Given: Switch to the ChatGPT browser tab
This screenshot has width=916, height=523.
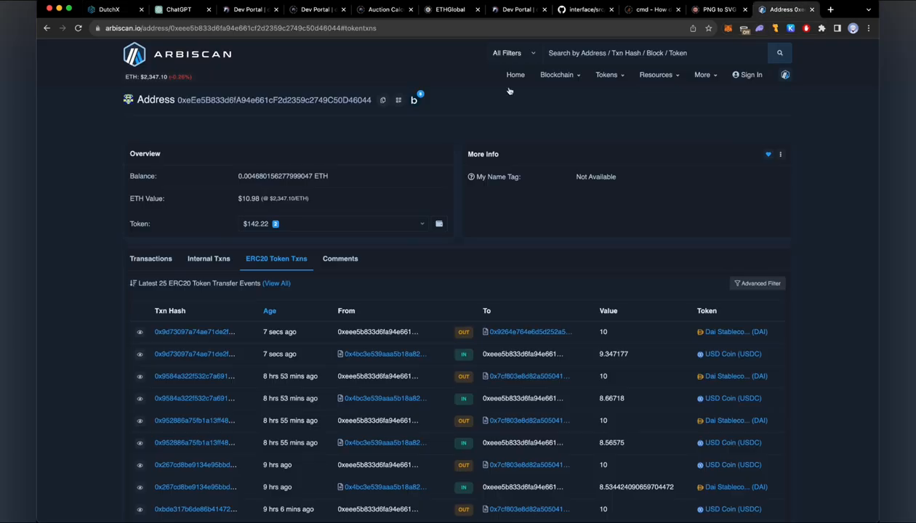Looking at the screenshot, I should click(x=178, y=9).
